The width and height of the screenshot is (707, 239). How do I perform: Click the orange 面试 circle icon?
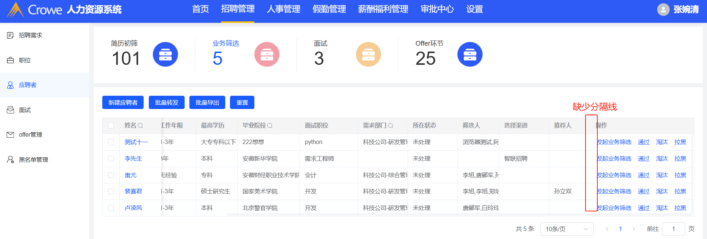point(368,55)
